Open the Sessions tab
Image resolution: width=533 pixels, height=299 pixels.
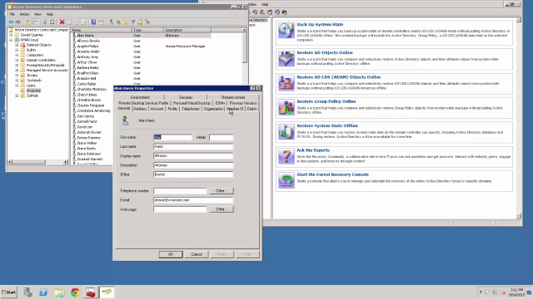[x=186, y=97]
